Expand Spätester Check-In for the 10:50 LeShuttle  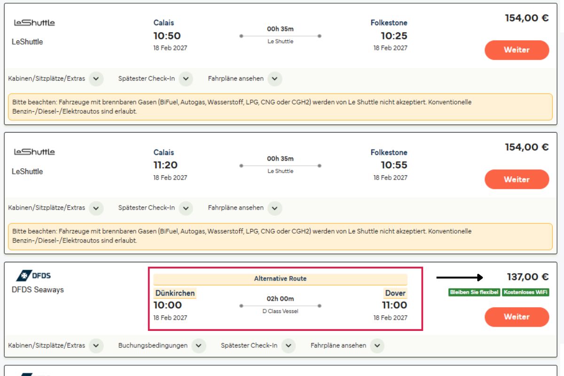coord(155,78)
